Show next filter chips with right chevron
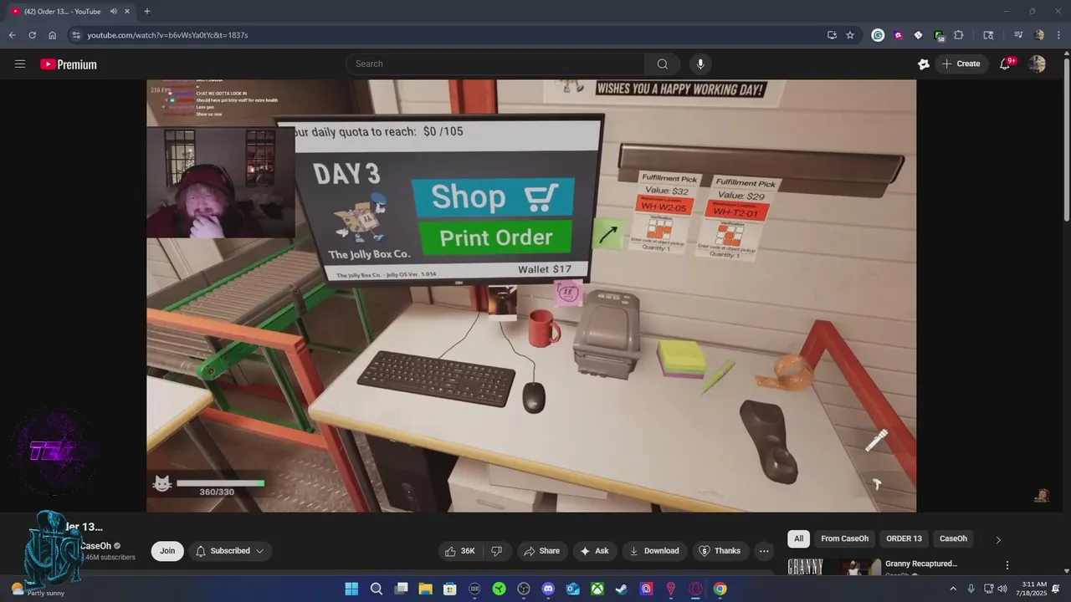The height and width of the screenshot is (602, 1071). pyautogui.click(x=997, y=539)
